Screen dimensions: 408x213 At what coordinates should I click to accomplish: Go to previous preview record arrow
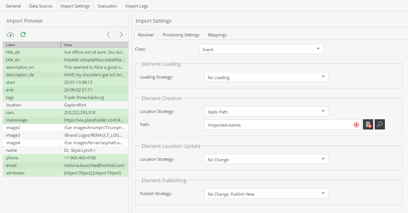[x=108, y=34]
